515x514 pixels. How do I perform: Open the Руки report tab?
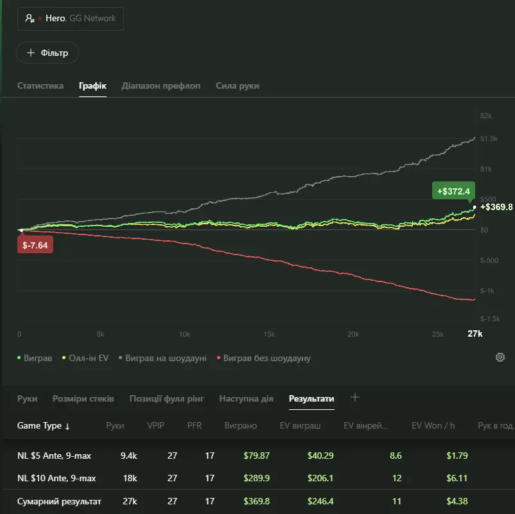point(27,398)
